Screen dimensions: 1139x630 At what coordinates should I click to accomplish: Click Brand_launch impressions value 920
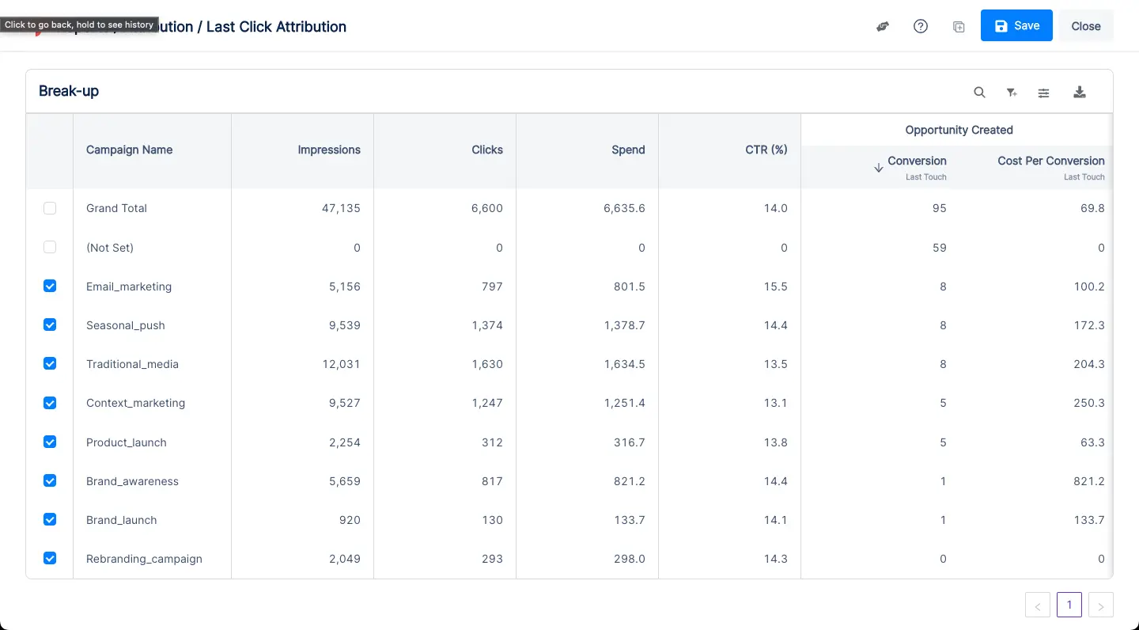coord(350,520)
